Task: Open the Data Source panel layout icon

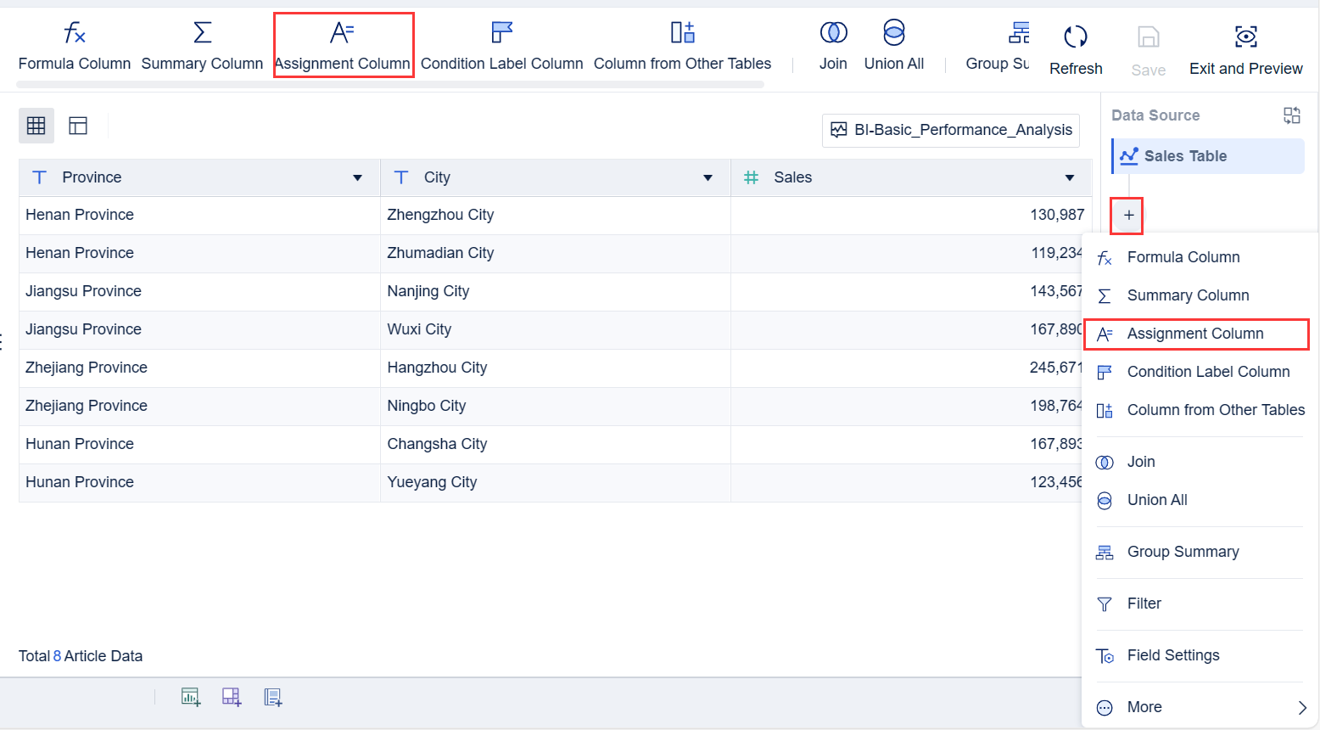Action: (1291, 115)
